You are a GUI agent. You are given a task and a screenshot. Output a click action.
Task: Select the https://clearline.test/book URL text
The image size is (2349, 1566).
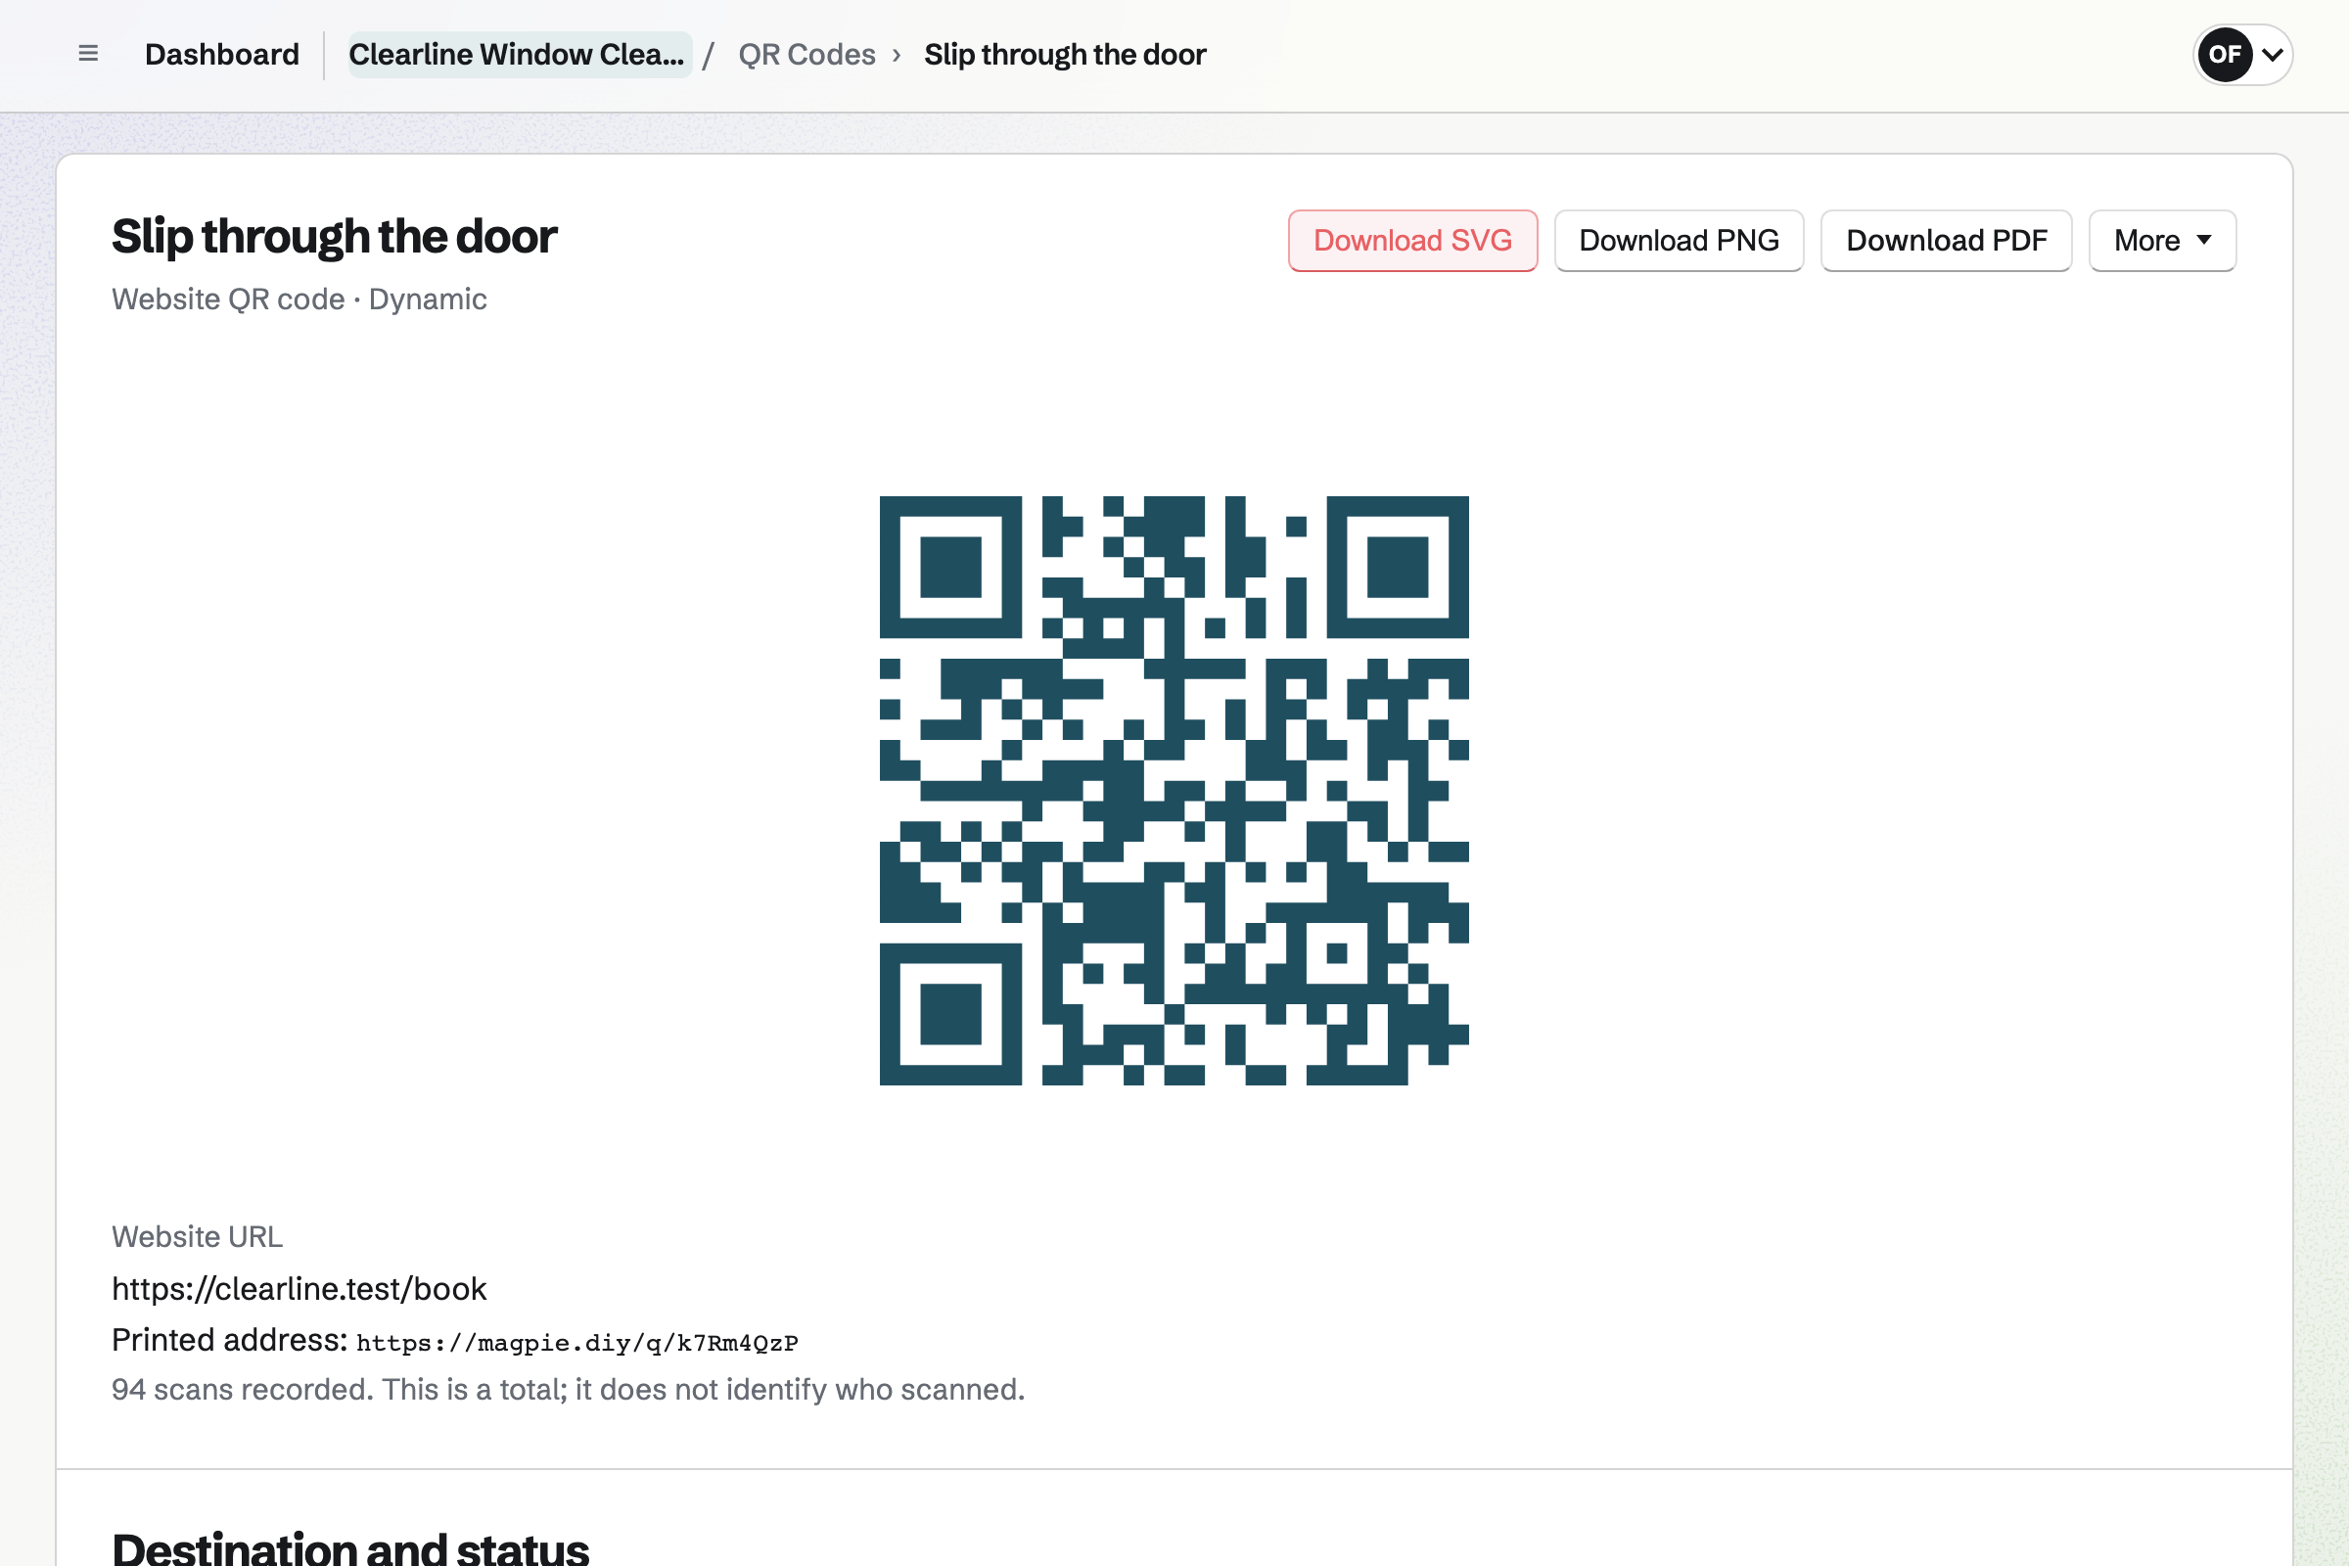point(299,1288)
